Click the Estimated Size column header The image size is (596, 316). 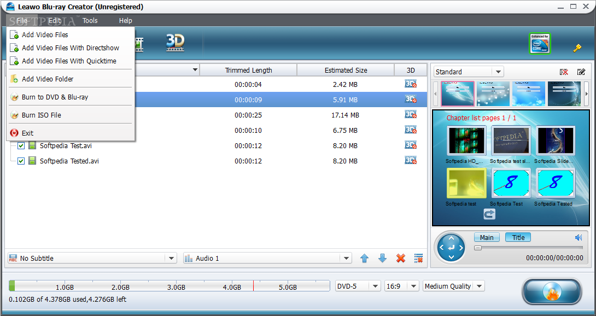click(346, 70)
